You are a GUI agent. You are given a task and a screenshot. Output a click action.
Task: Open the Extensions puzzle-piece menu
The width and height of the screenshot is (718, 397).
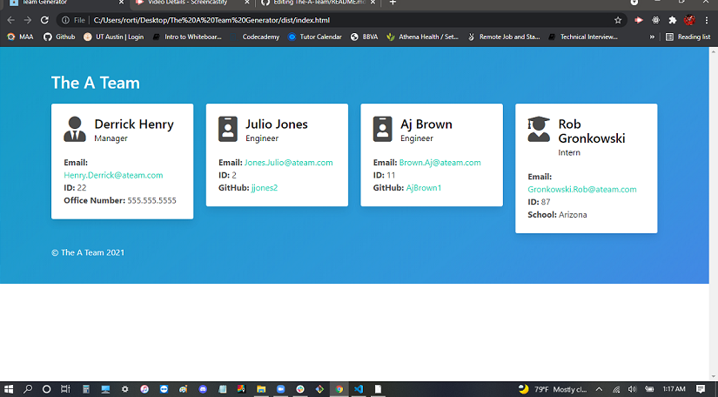tap(672, 20)
